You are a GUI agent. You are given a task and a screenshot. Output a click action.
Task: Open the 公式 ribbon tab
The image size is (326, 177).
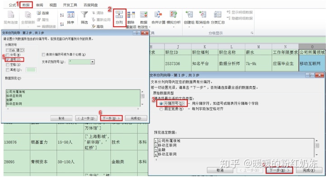[12, 5]
